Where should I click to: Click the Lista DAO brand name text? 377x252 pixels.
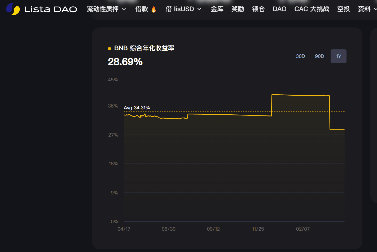[x=50, y=9]
